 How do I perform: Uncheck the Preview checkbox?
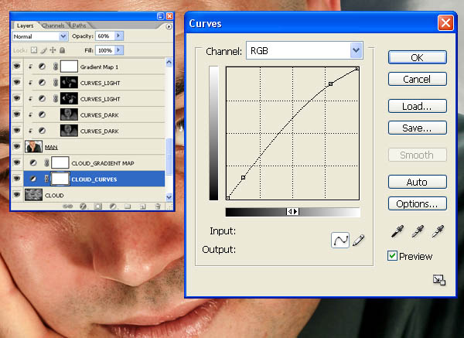click(392, 256)
